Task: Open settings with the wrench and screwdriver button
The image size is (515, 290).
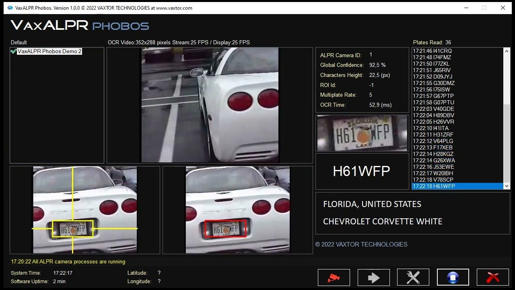Action: click(x=413, y=278)
